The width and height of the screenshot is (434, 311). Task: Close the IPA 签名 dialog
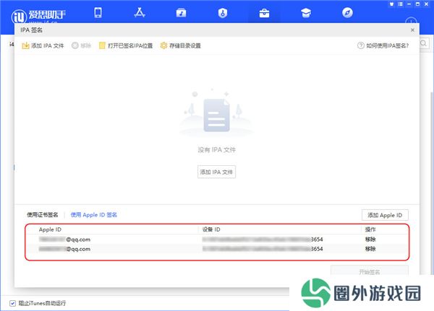pyautogui.click(x=412, y=30)
